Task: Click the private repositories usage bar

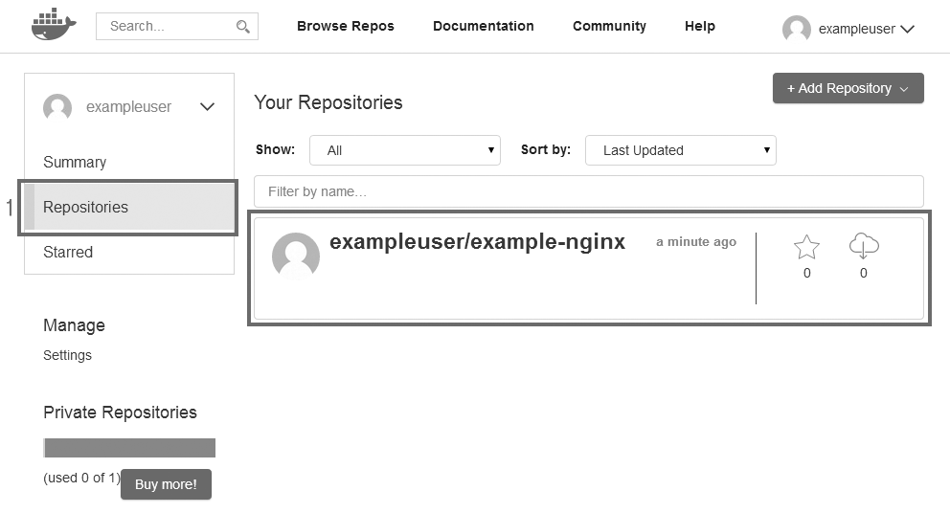Action: tap(129, 448)
